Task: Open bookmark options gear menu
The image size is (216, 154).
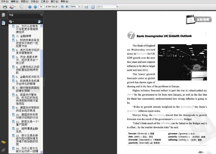Action: (x=11, y=21)
